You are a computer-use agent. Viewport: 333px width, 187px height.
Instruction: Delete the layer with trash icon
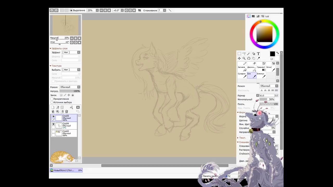click(x=67, y=112)
